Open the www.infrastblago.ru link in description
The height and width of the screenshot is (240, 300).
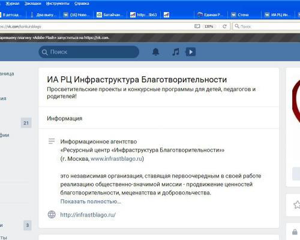[x=116, y=159]
